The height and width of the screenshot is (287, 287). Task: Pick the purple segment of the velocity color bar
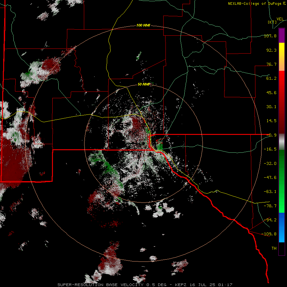click(x=282, y=35)
